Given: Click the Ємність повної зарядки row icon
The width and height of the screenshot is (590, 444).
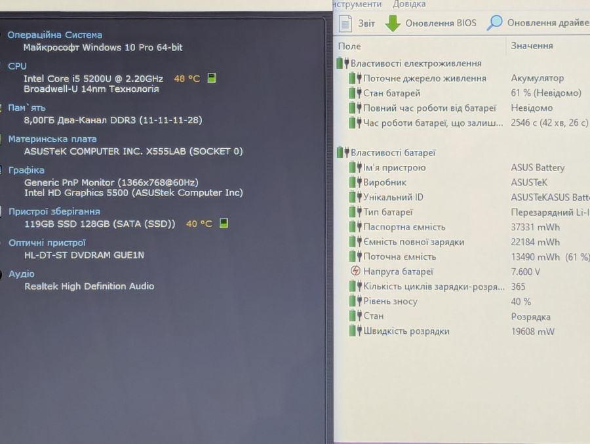Looking at the screenshot, I should pos(355,242).
